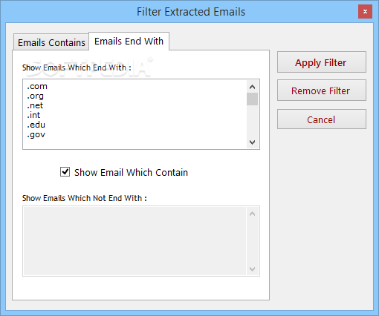The image size is (379, 316).
Task: Apply the filter with Apply Filter button
Action: (x=322, y=62)
